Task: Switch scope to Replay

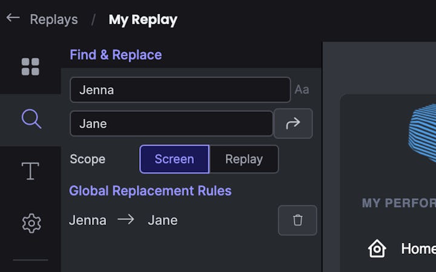Action: [x=243, y=159]
